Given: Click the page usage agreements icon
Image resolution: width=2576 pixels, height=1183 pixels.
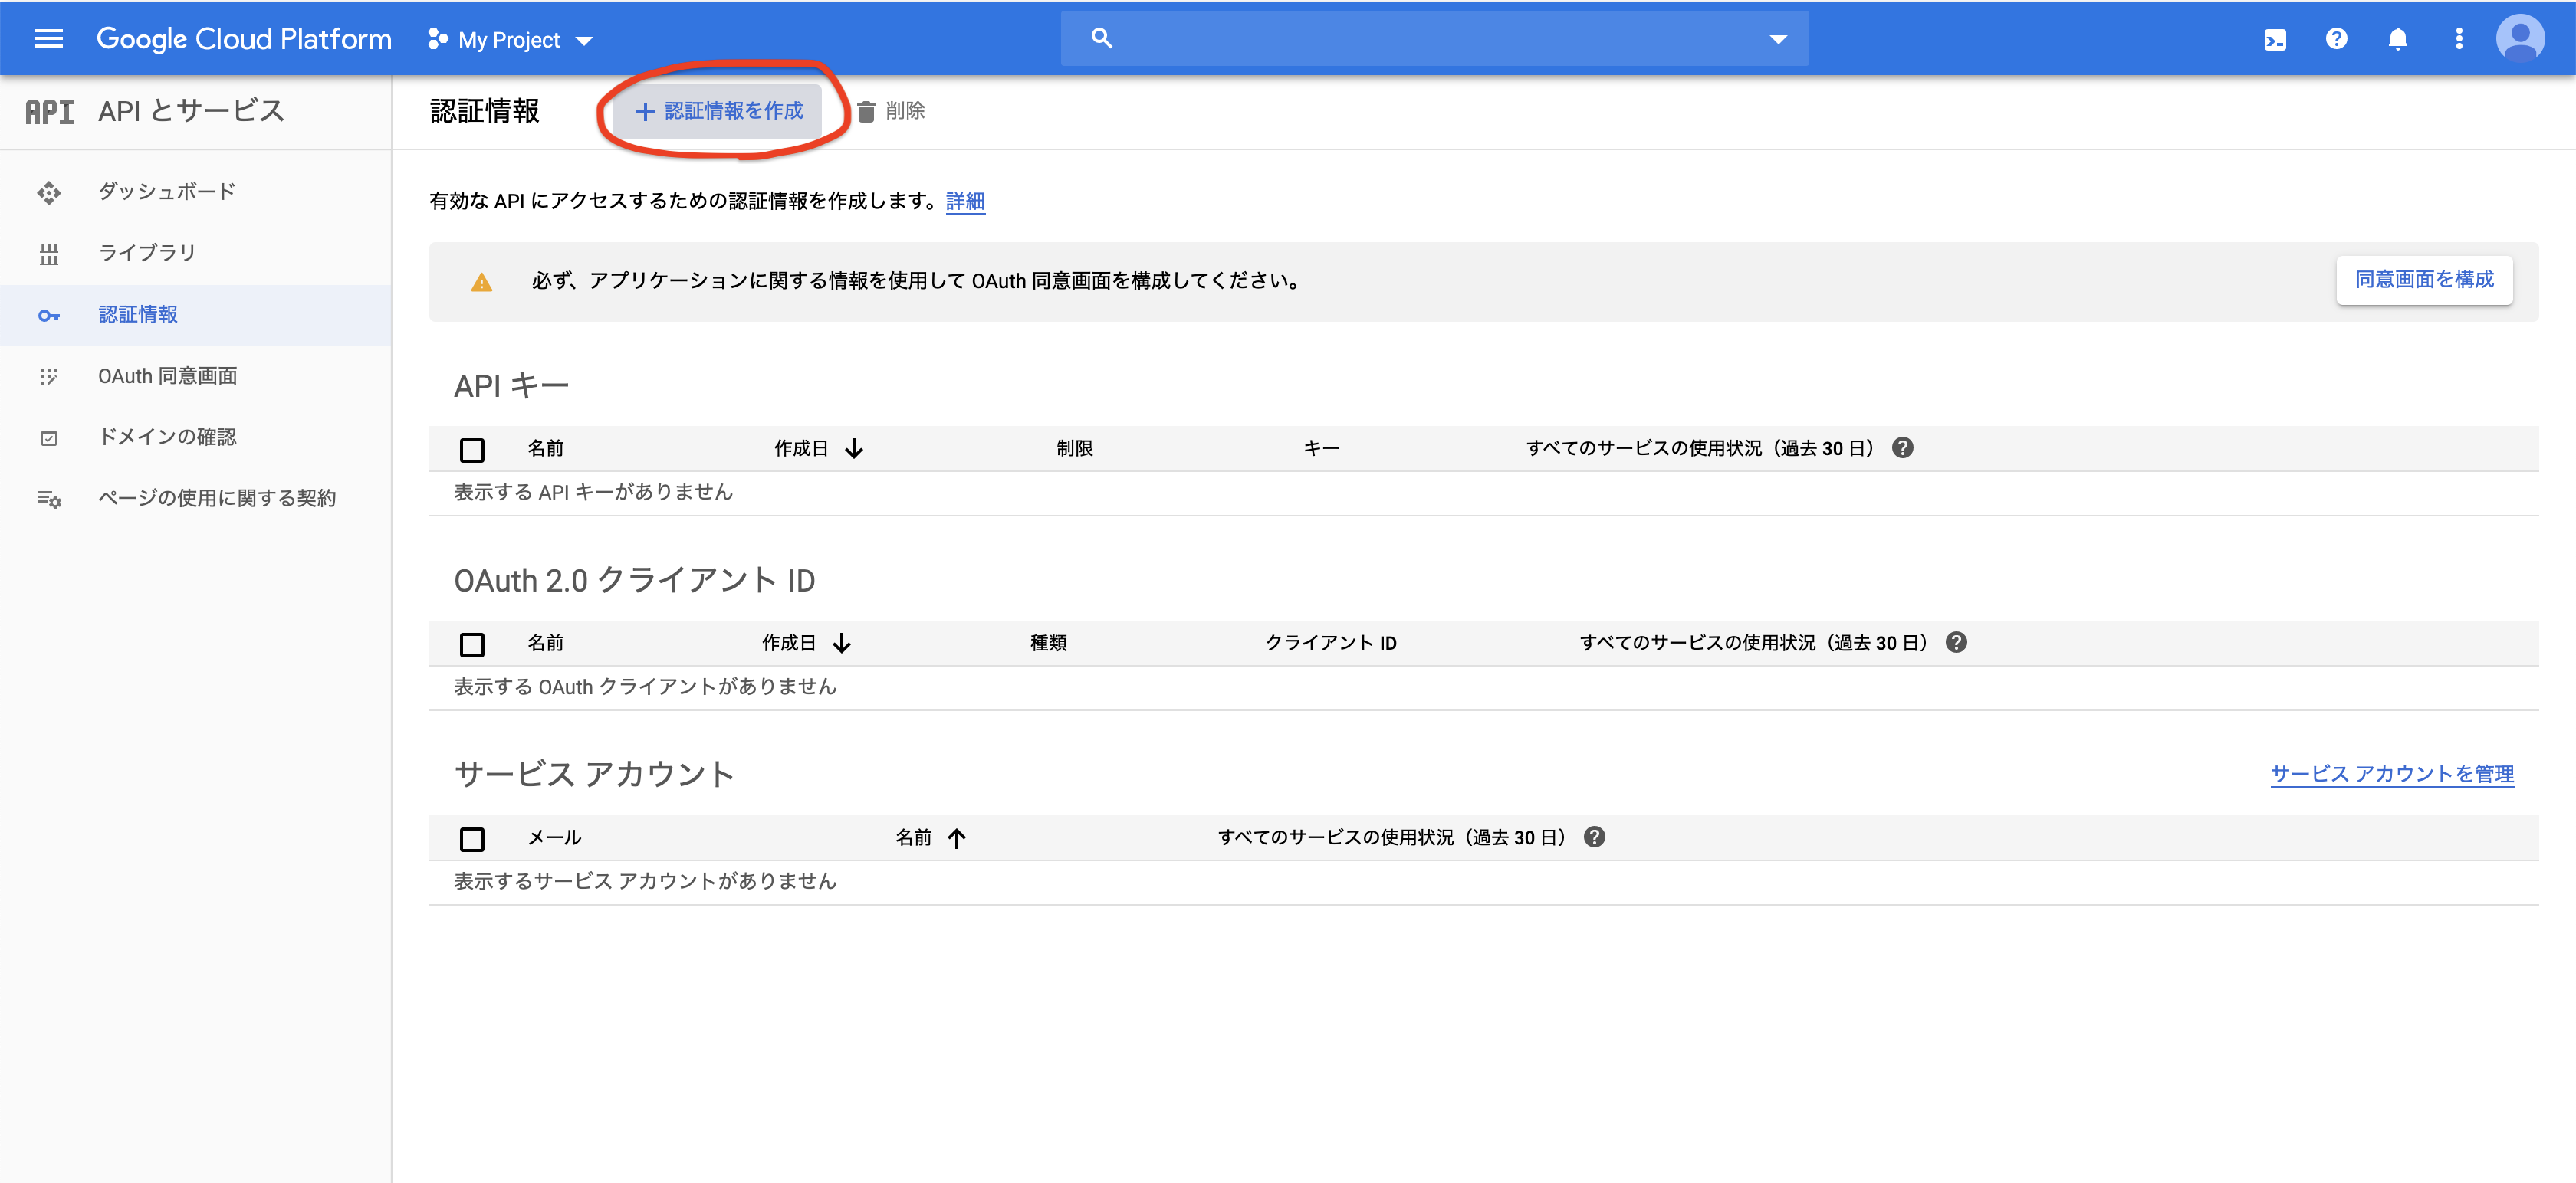Looking at the screenshot, I should pyautogui.click(x=49, y=500).
